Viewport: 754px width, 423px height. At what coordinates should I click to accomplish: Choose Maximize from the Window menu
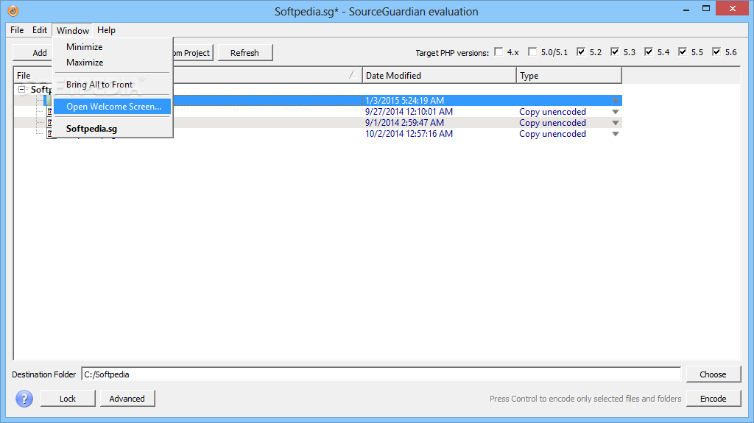pyautogui.click(x=112, y=63)
